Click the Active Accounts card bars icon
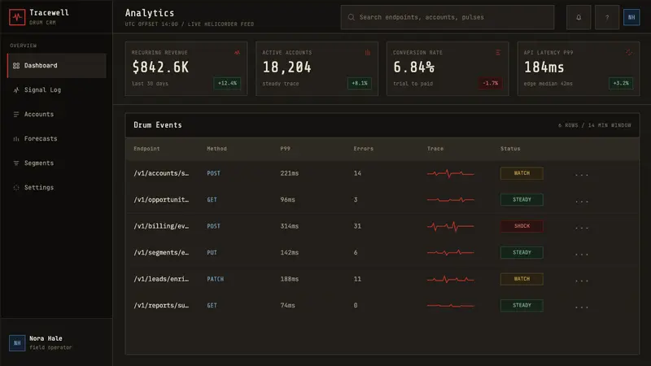Image resolution: width=651 pixels, height=366 pixels. click(x=368, y=52)
